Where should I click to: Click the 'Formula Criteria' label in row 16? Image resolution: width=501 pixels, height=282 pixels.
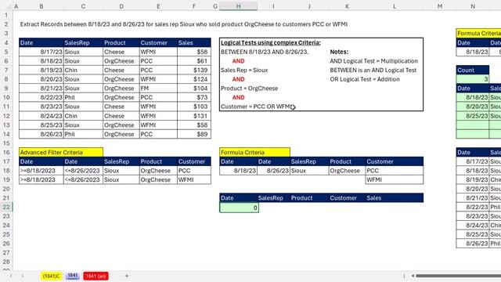[254, 153]
